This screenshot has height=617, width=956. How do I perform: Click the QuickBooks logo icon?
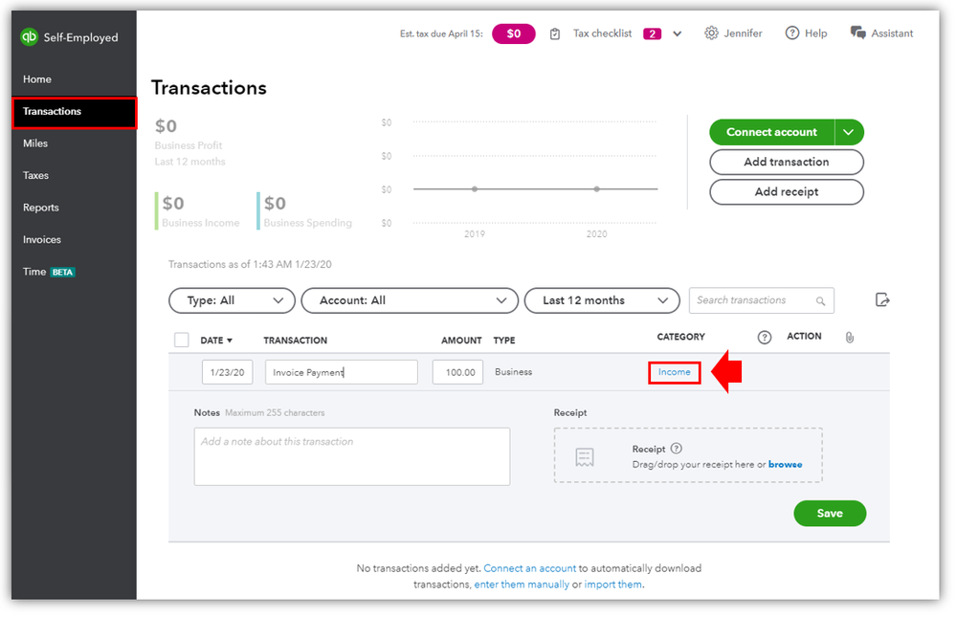(30, 37)
